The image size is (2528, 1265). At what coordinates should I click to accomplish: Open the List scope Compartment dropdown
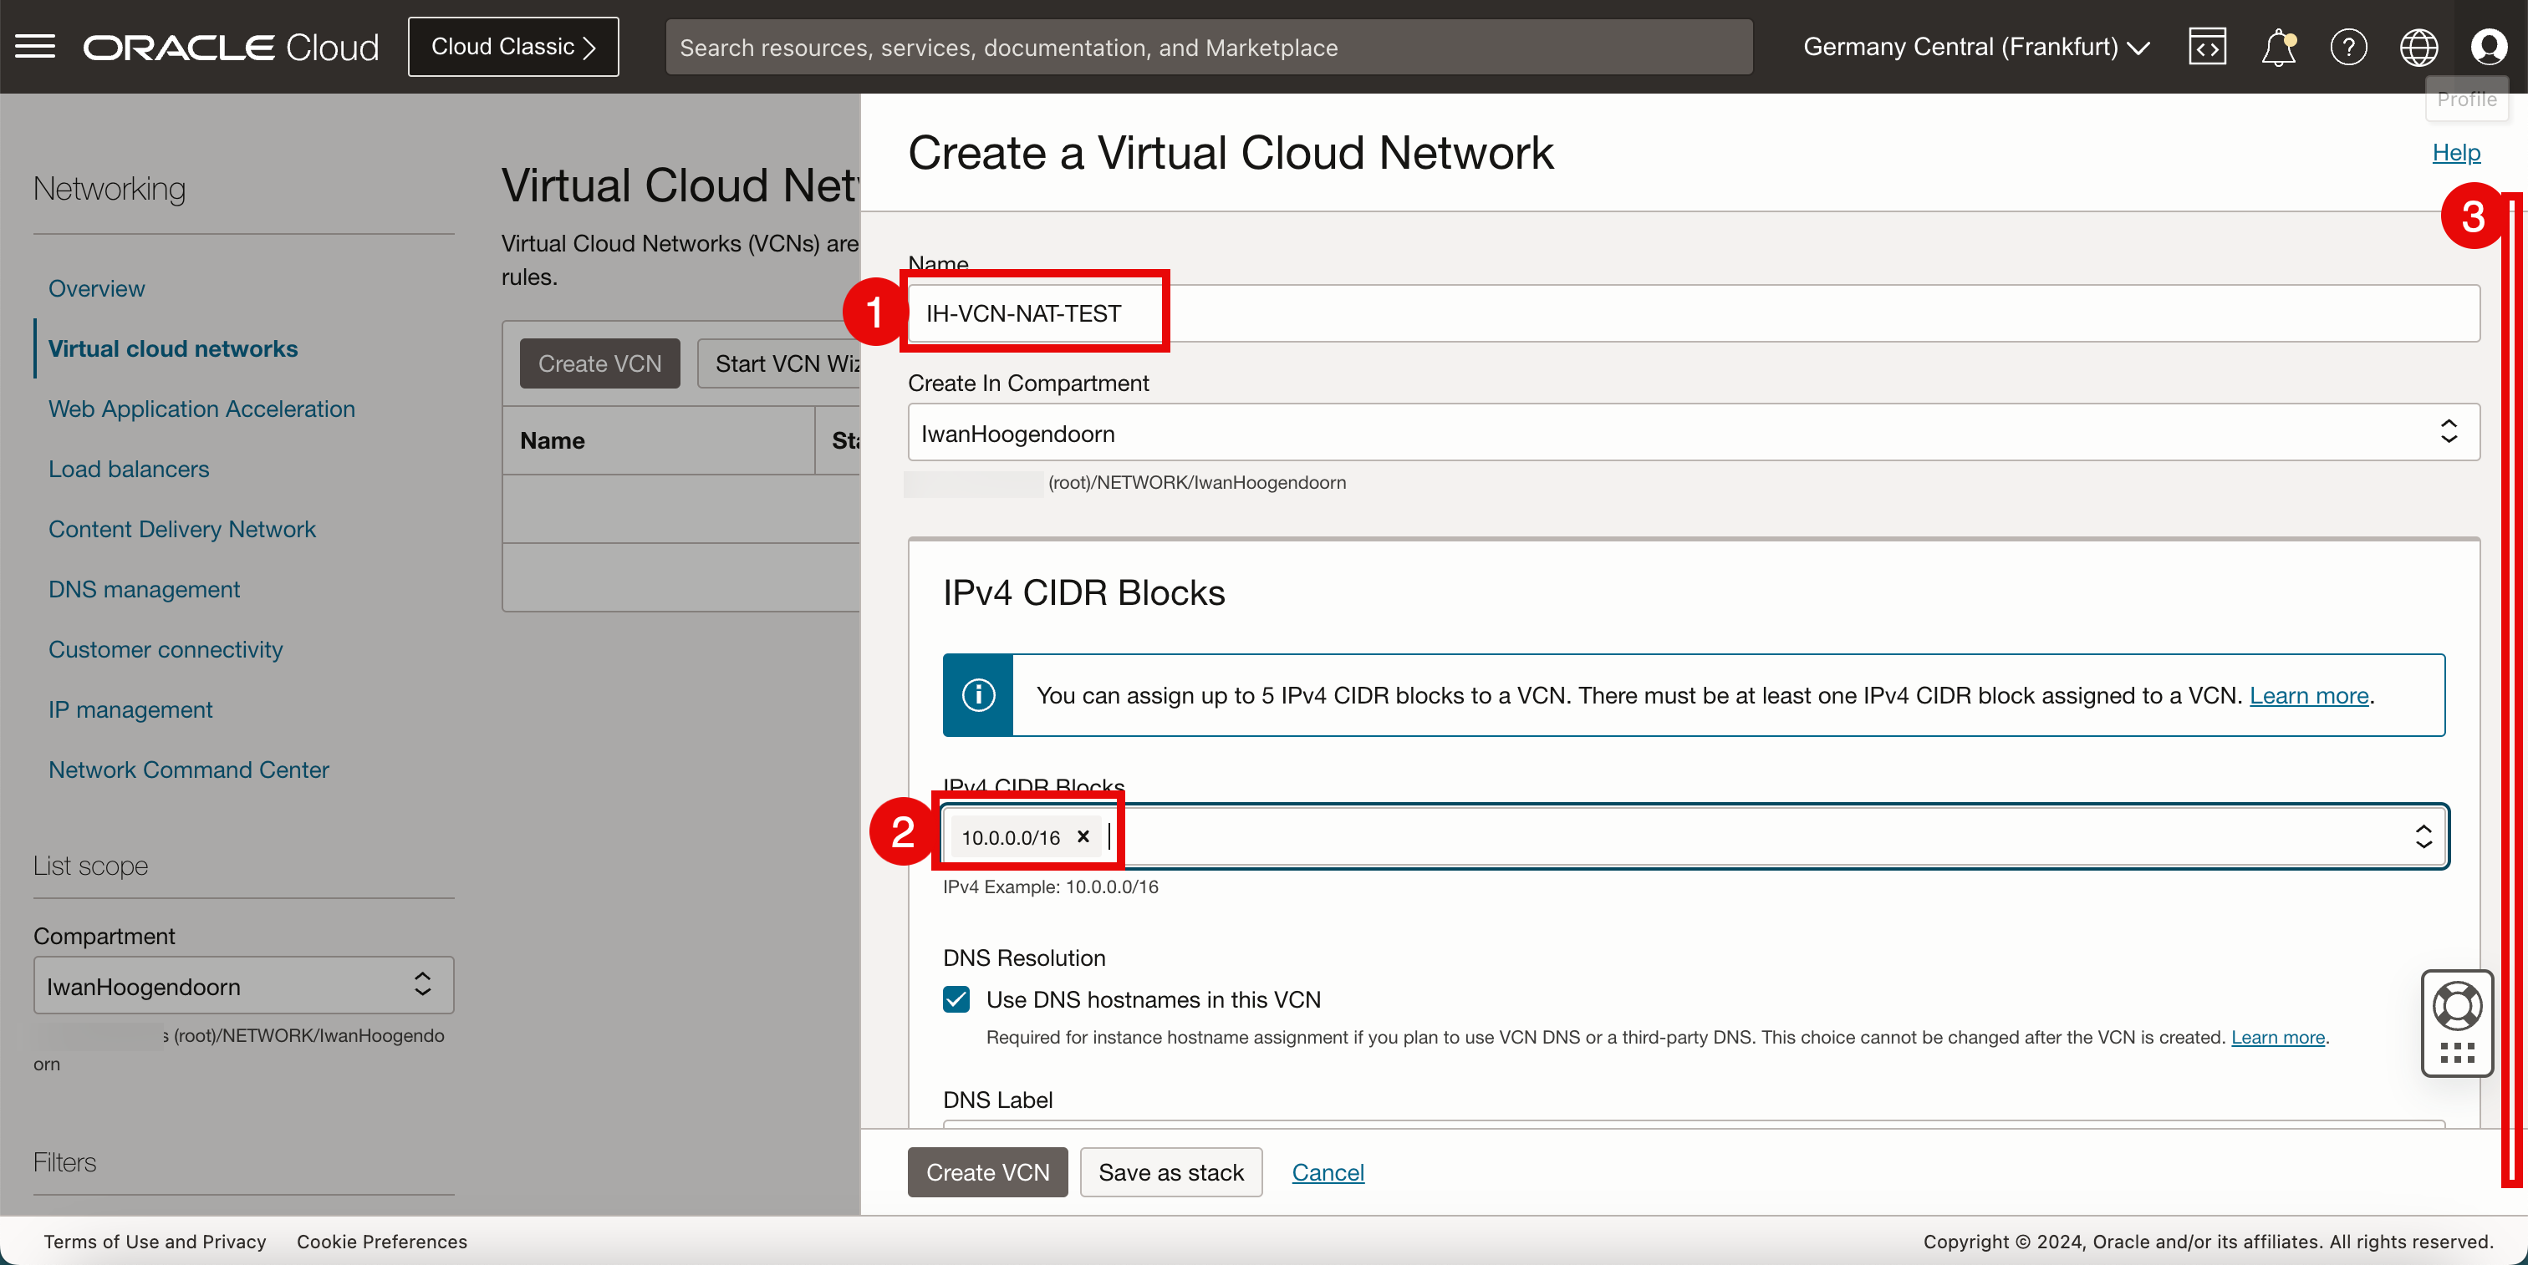(243, 986)
